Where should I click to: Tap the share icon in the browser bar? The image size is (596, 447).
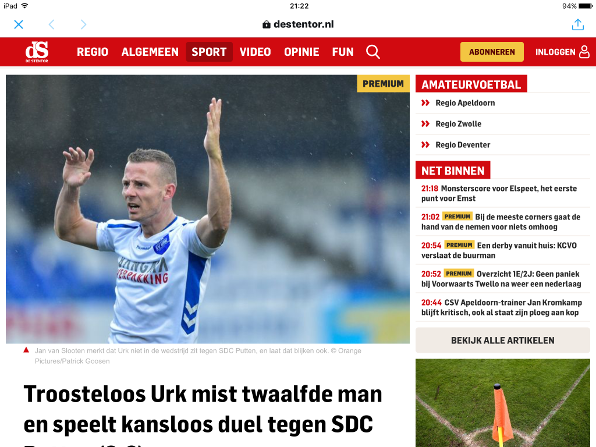pyautogui.click(x=578, y=24)
